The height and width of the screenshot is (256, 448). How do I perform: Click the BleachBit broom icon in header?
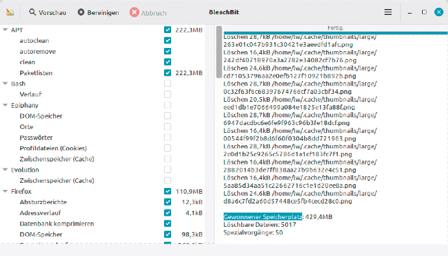pyautogui.click(x=10, y=12)
